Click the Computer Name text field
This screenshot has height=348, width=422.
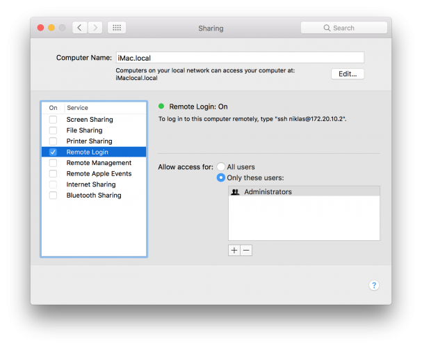coord(239,58)
